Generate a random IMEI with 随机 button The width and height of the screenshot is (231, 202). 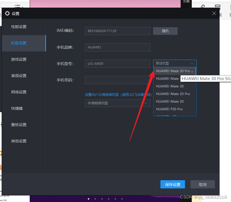pos(165,31)
